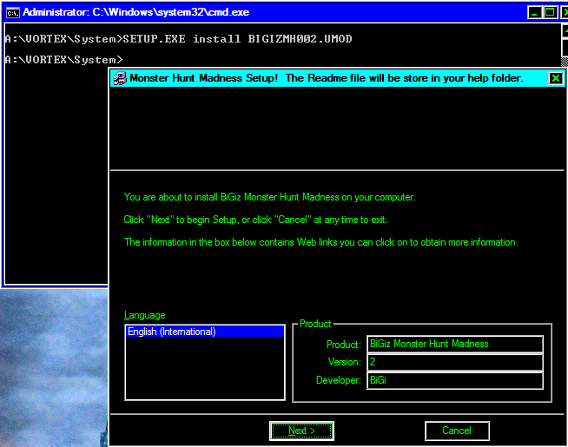Click the Version field showing 2
This screenshot has width=568, height=447.
tap(455, 362)
